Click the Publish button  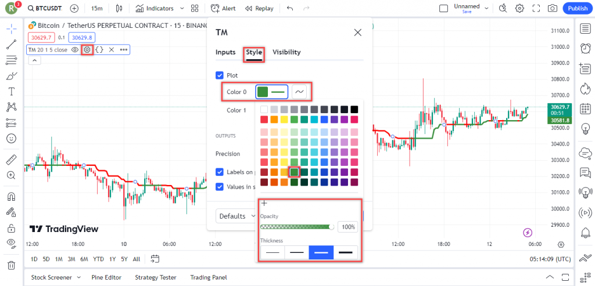578,8
